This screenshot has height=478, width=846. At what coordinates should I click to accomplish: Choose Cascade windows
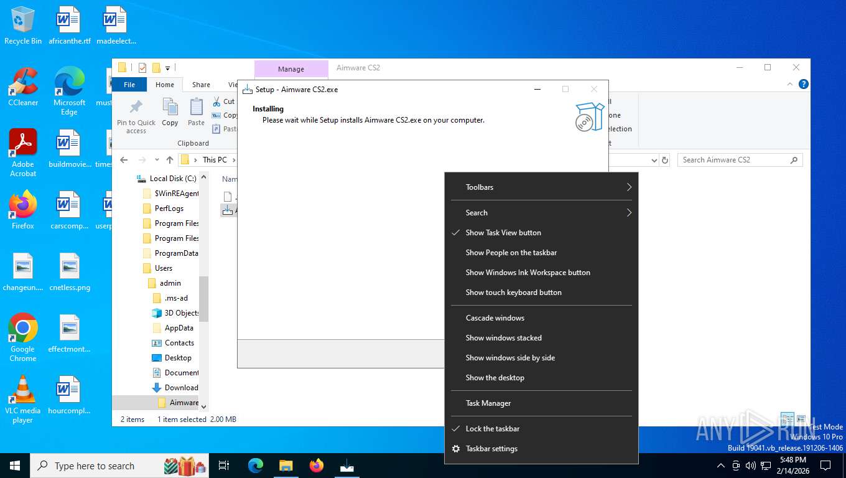(x=541, y=318)
